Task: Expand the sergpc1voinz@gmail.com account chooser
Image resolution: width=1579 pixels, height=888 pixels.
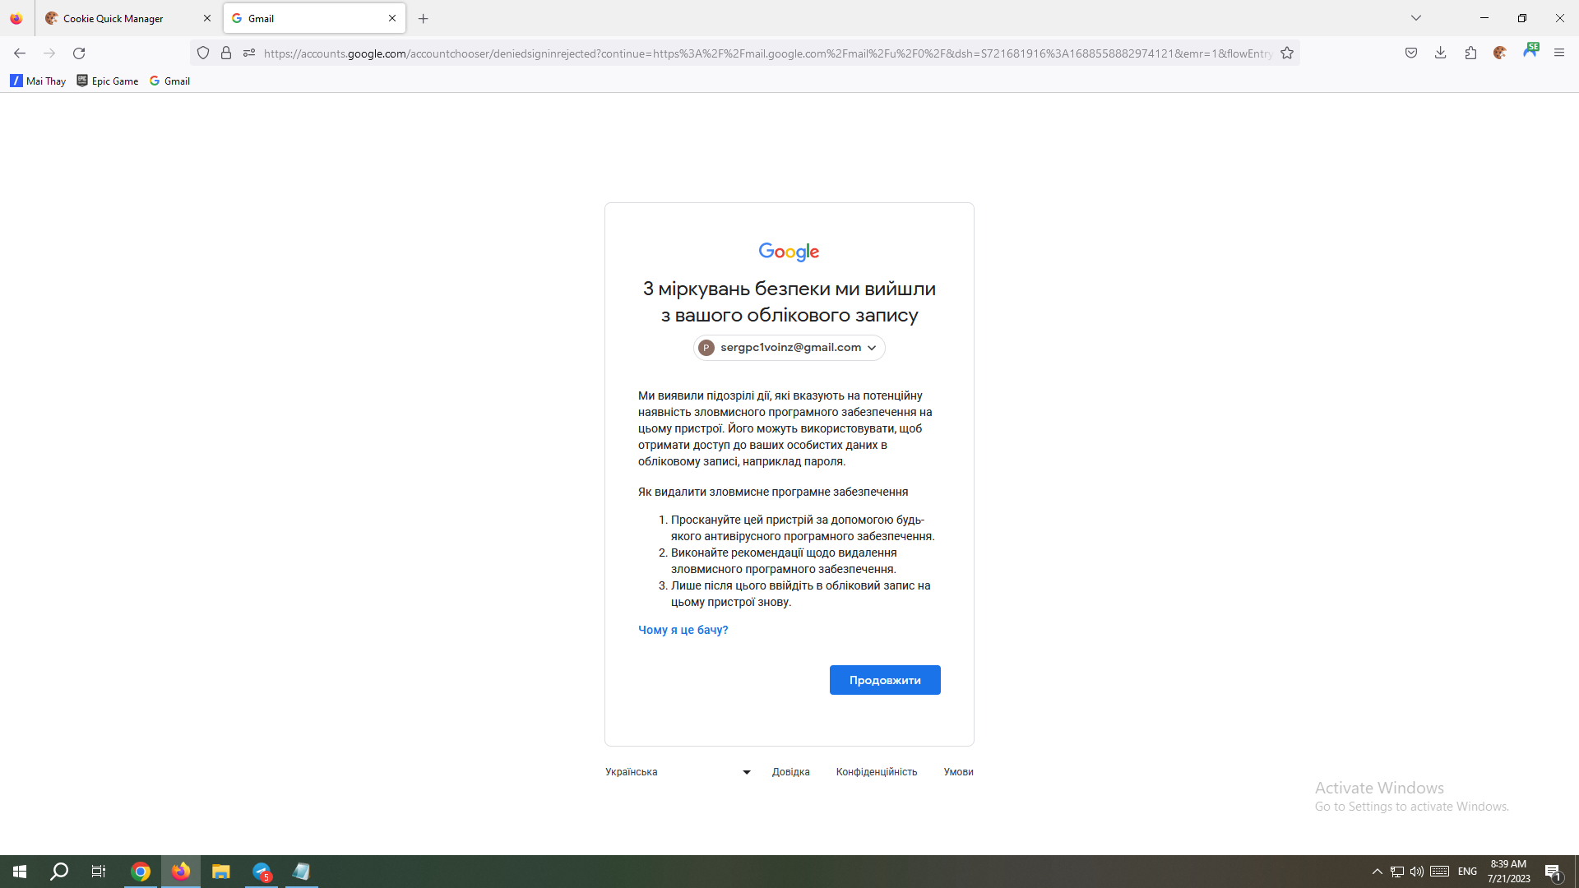Action: click(x=789, y=348)
